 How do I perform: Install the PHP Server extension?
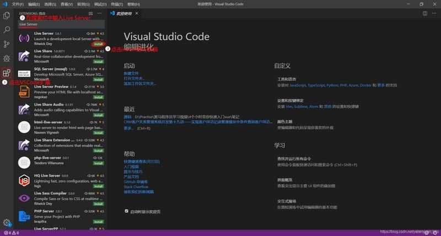tap(99, 222)
